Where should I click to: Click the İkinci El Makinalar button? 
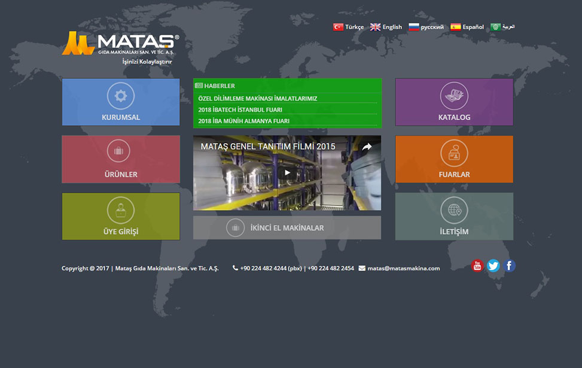(x=287, y=228)
